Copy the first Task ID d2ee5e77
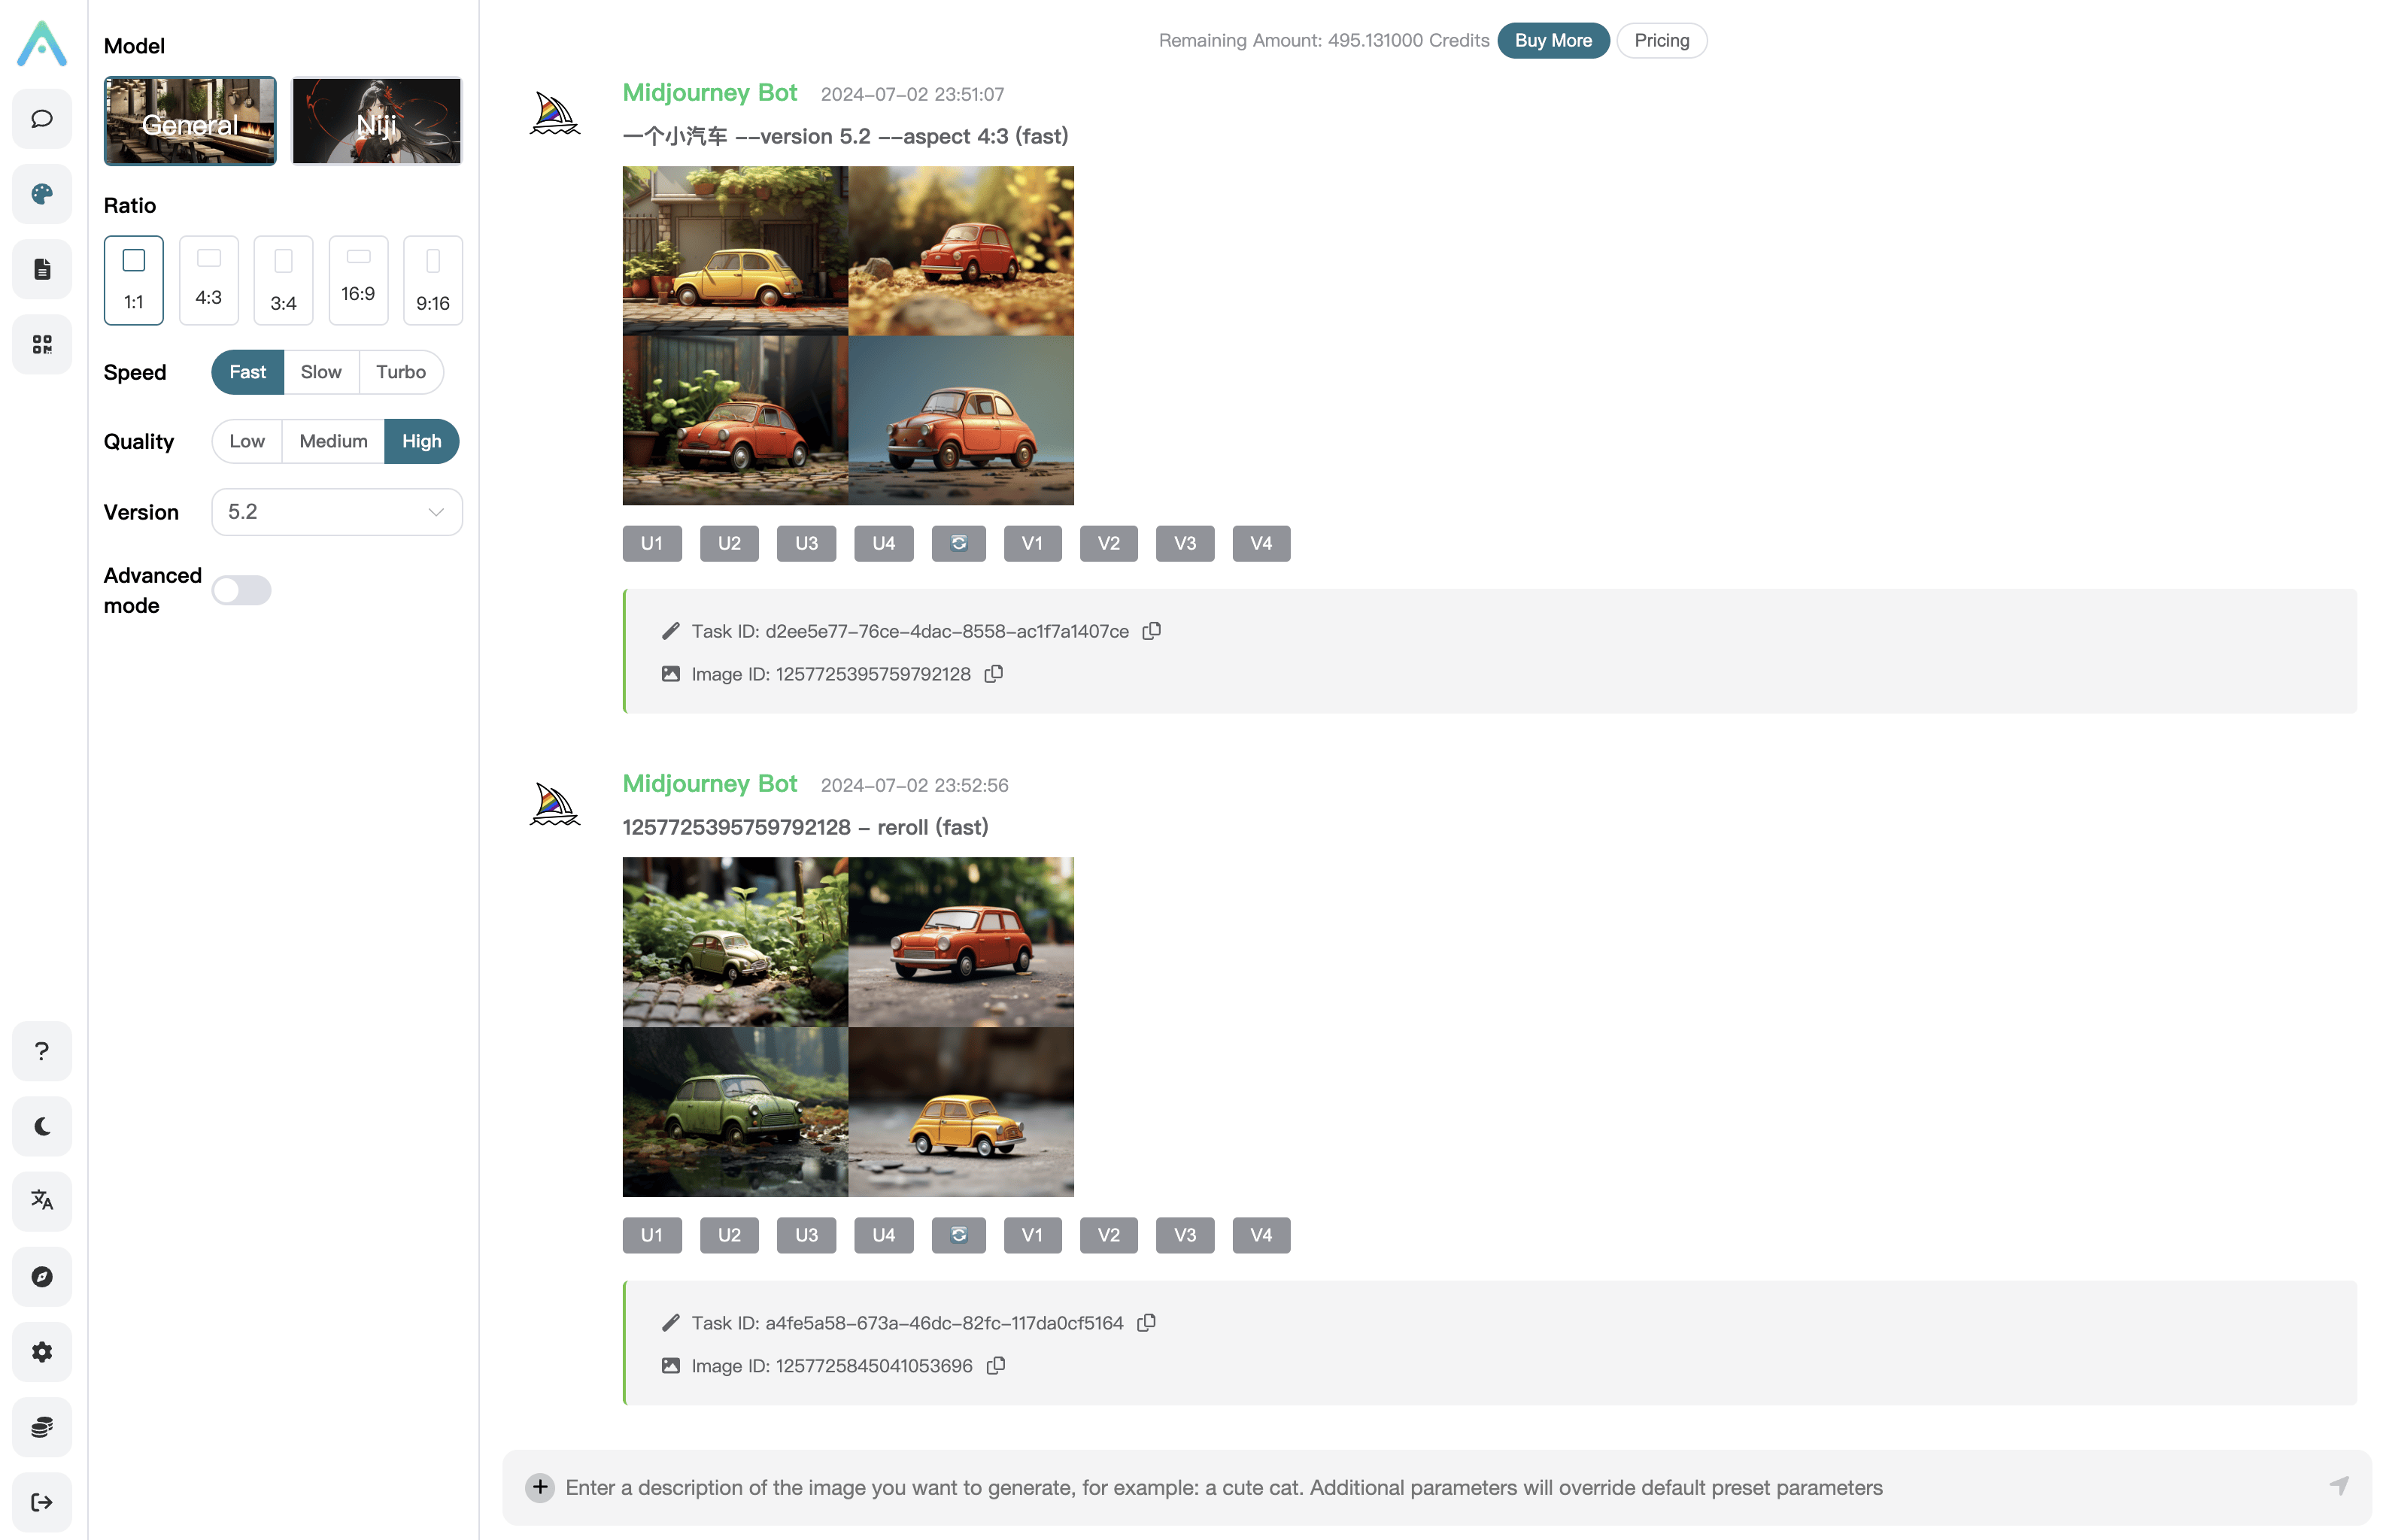2389x1540 pixels. coord(1152,631)
